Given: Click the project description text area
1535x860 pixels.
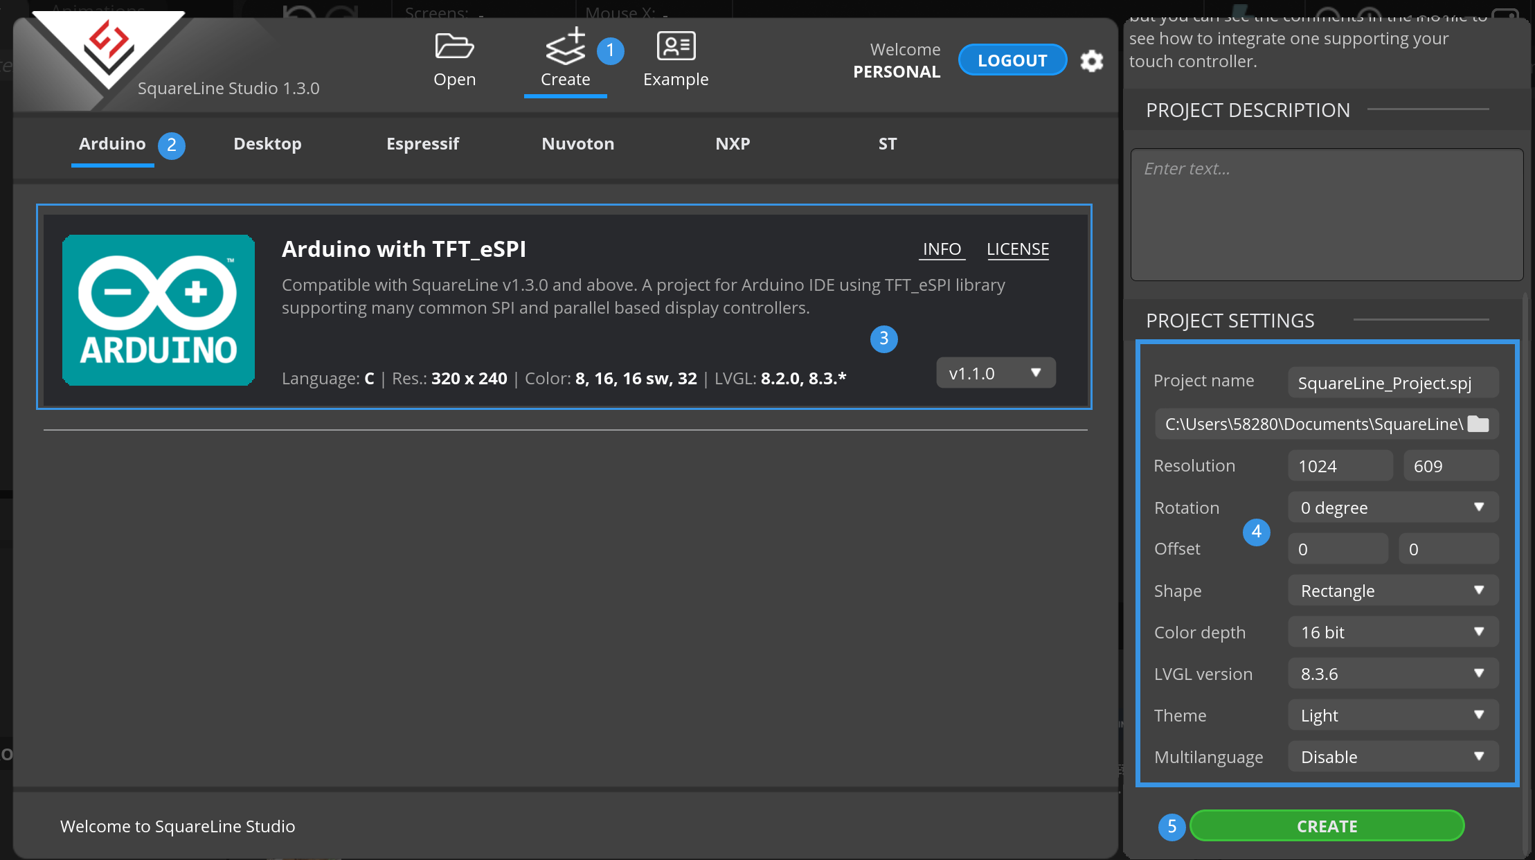Looking at the screenshot, I should [1327, 215].
